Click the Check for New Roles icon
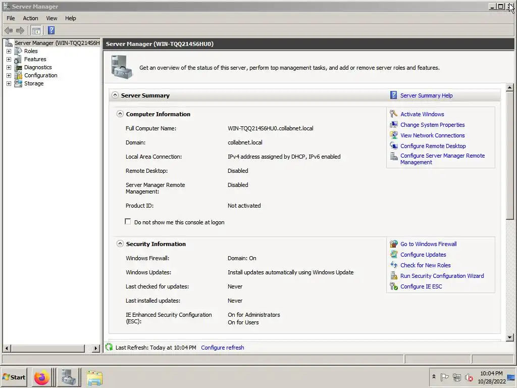 point(394,265)
